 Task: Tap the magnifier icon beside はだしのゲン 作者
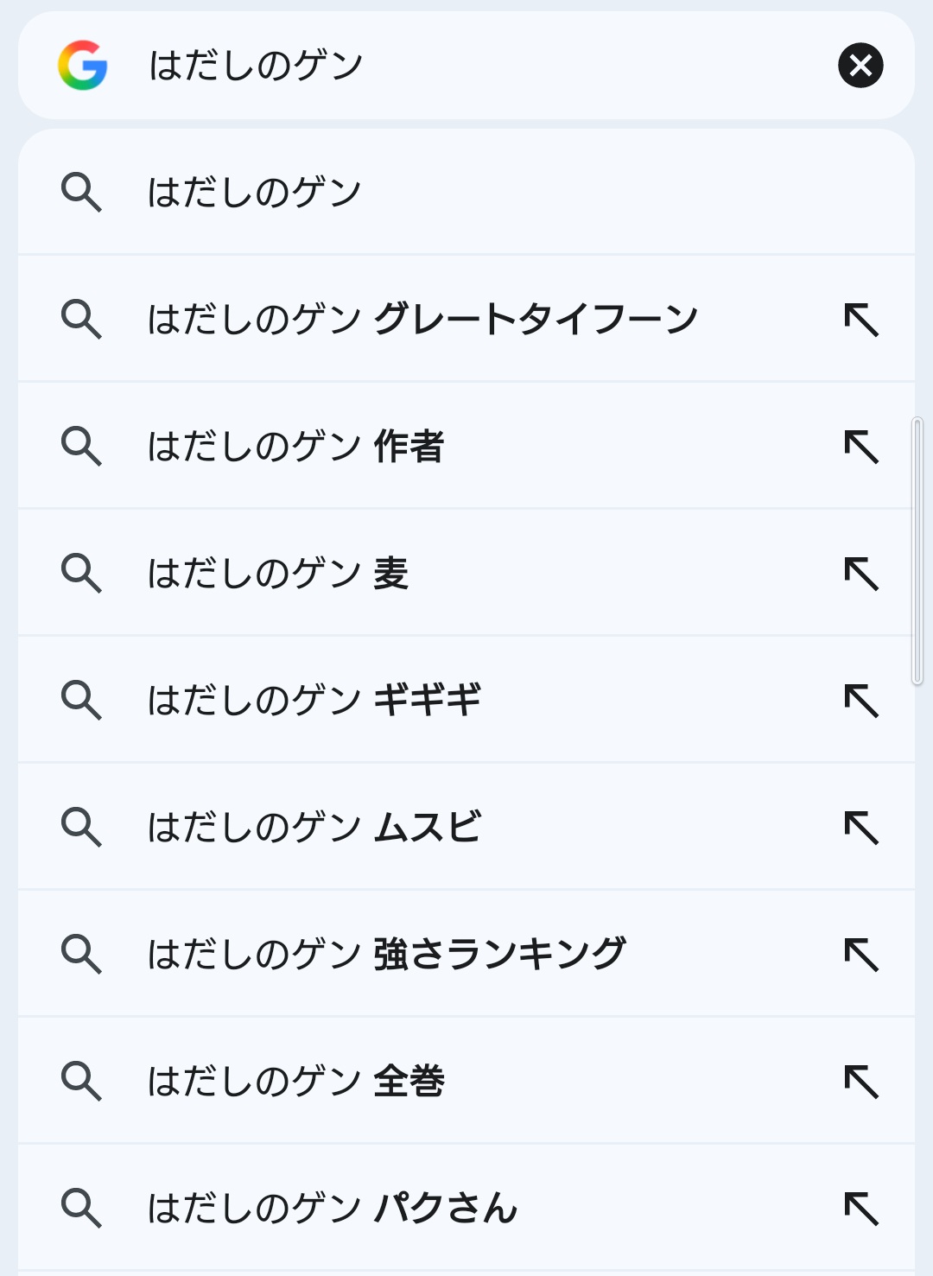[x=82, y=446]
